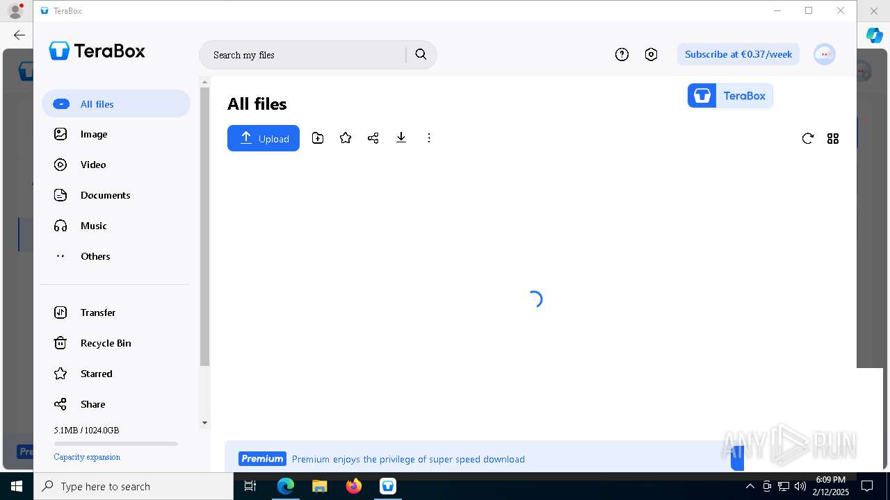Click the Capacity expansion link

click(87, 457)
